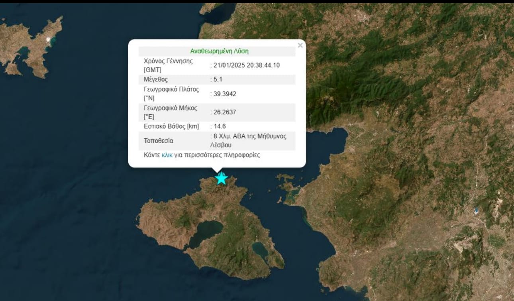Click the magnitude value 5.1
514x301 pixels.
(218, 79)
